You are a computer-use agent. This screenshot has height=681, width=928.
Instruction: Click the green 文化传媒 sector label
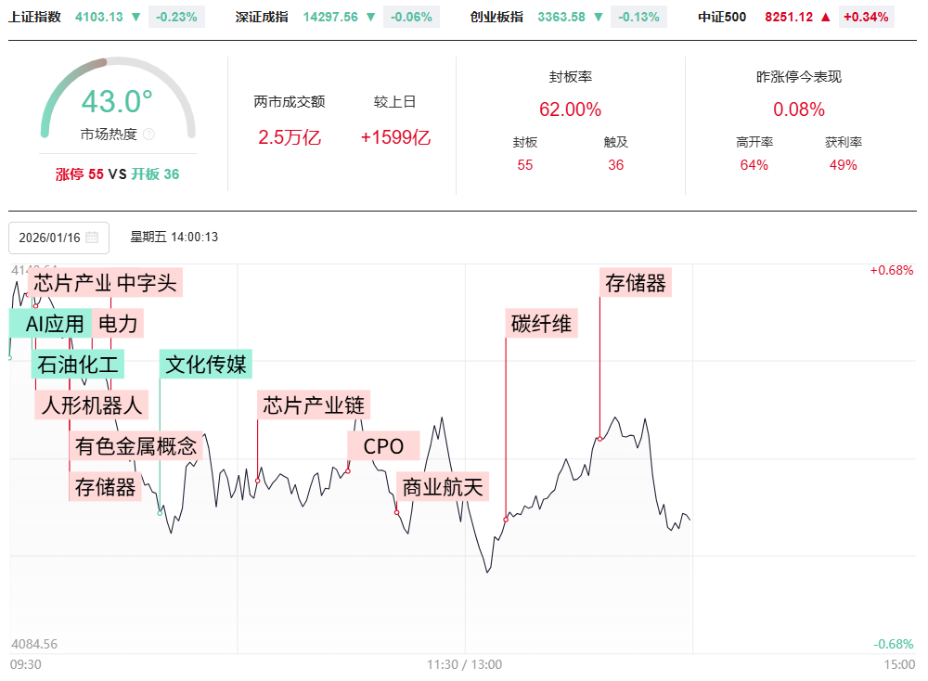click(206, 365)
